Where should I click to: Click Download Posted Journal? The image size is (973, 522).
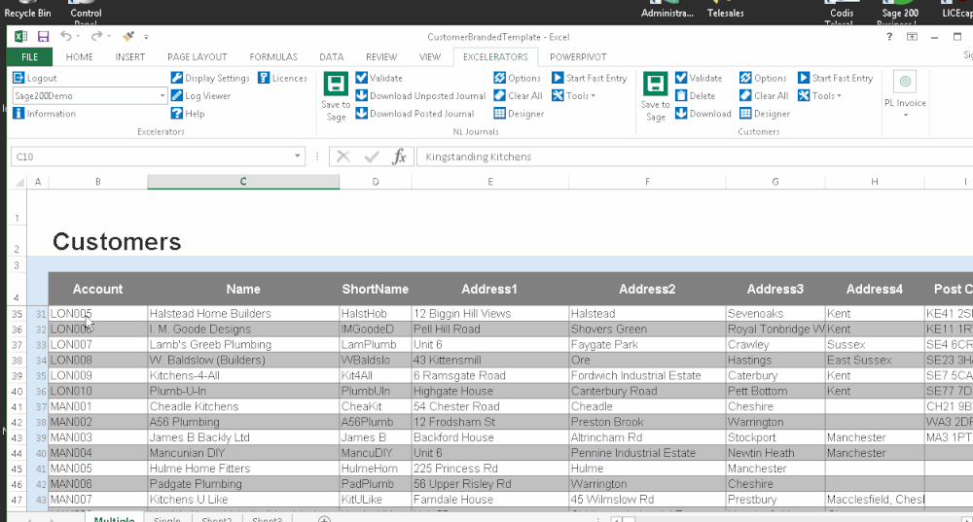click(x=415, y=114)
